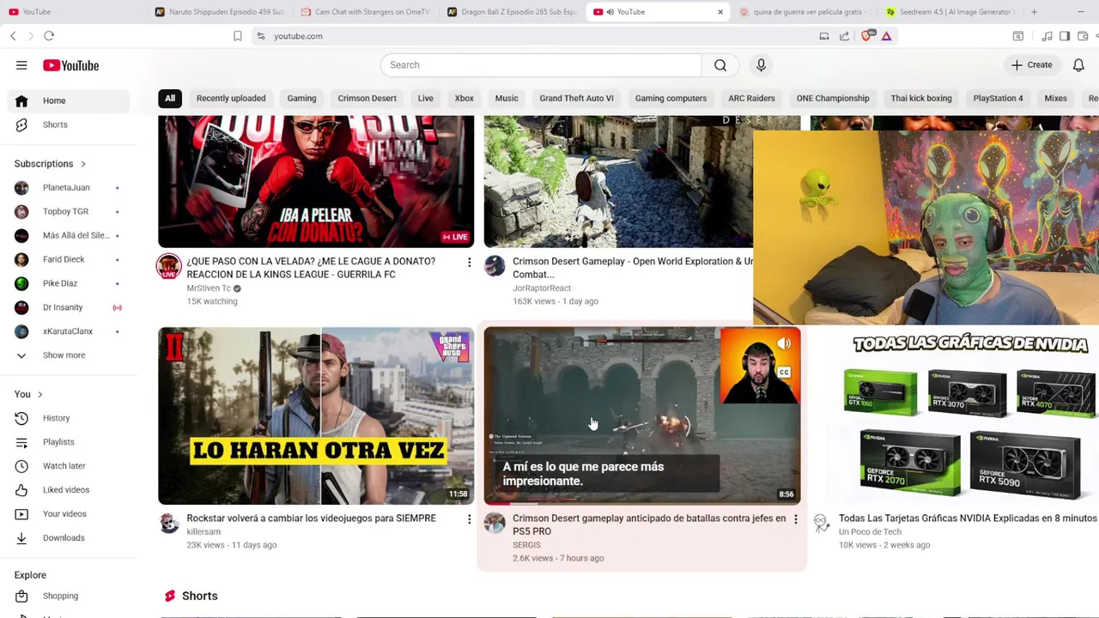Select the ARC Raiders chip
This screenshot has width=1099, height=618.
pos(751,98)
